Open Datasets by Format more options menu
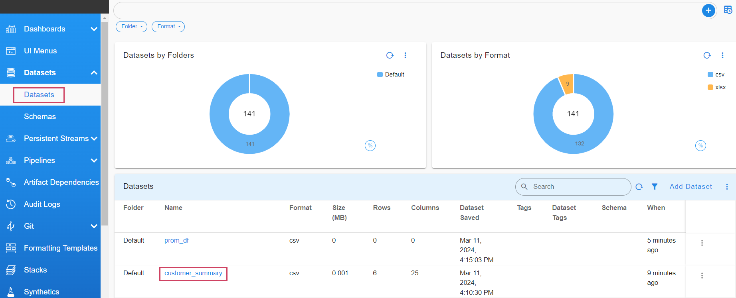Screen dimensions: 736x298 [x=722, y=55]
